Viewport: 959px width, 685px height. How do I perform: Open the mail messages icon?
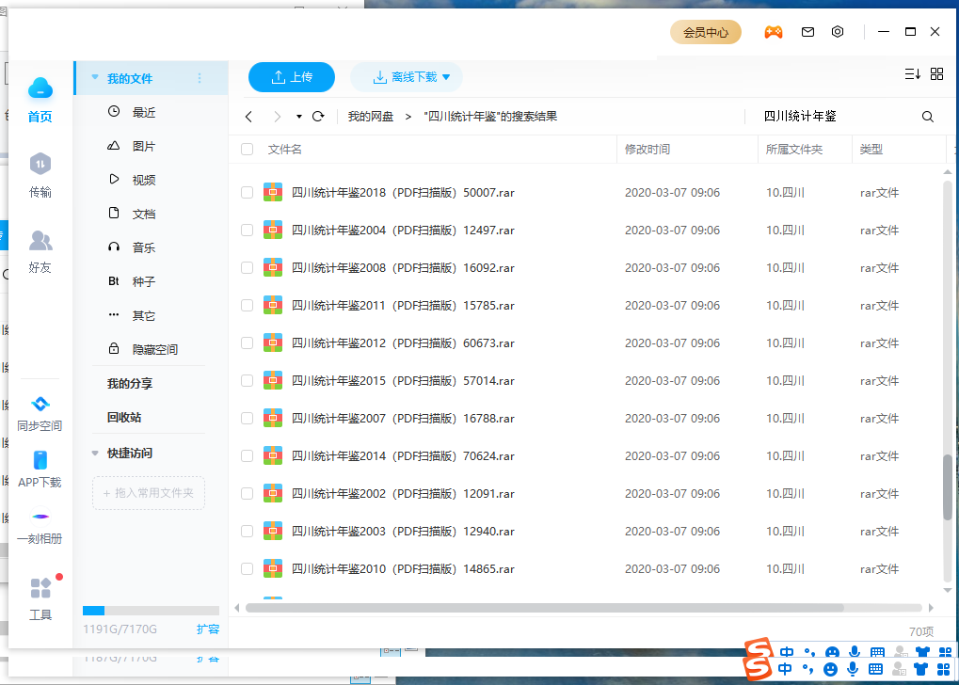tap(807, 32)
